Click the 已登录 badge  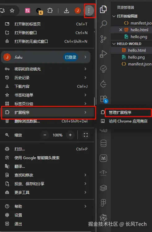pos(71,57)
